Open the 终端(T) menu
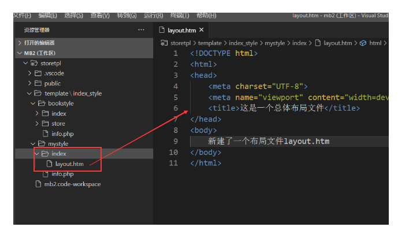The height and width of the screenshot is (227, 409). [x=180, y=16]
